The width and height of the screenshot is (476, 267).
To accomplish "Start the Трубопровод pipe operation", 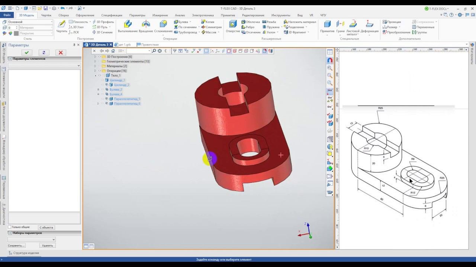I will [185, 32].
